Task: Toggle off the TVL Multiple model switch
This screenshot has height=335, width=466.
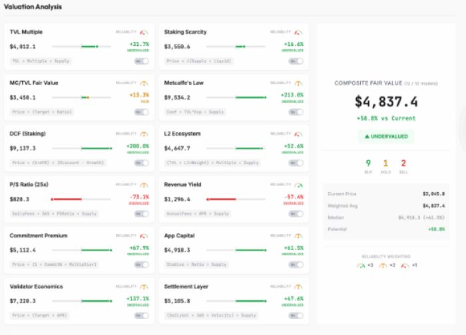Action: 142,61
